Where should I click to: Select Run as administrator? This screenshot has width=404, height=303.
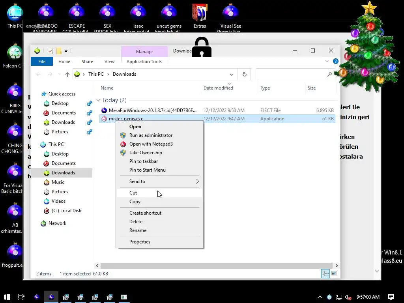pos(160,135)
